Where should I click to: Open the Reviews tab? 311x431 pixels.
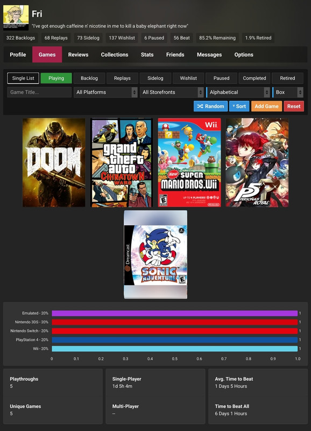tap(78, 54)
